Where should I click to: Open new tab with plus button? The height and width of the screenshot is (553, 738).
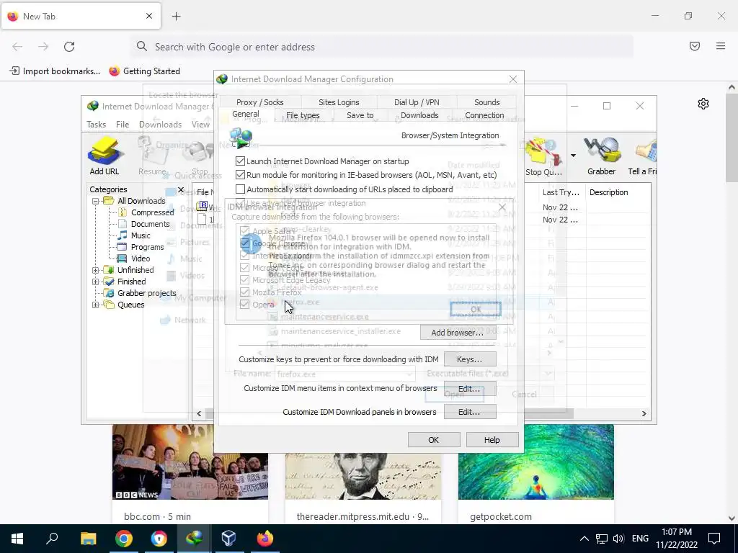176,17
